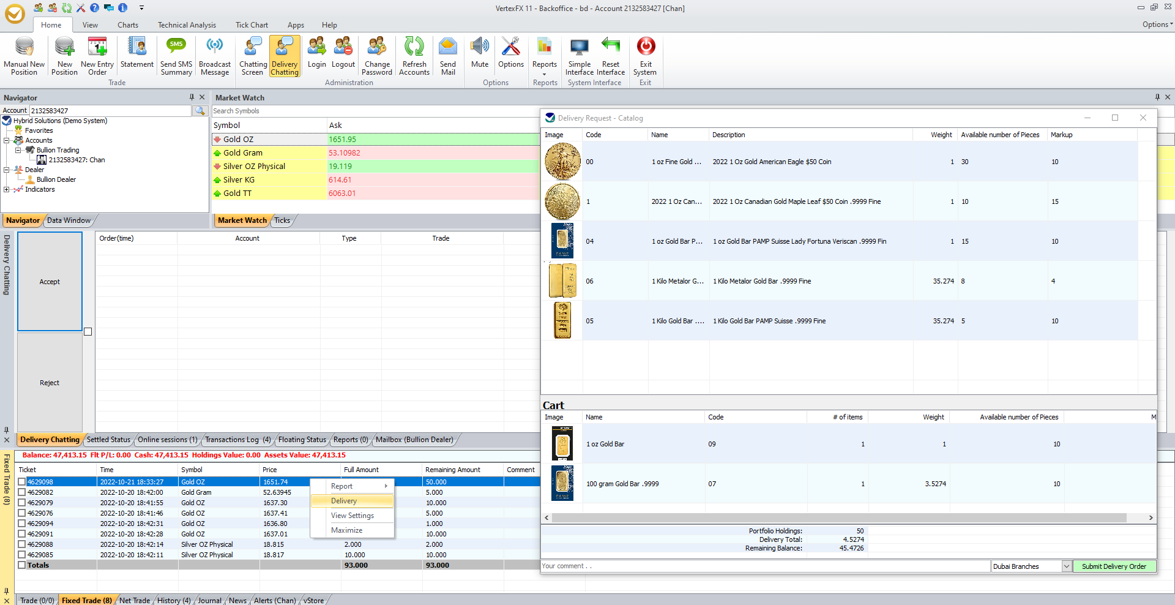Viewport: 1175px width, 605px height.
Task: Switch to the Technical Analysis tab
Action: tap(187, 25)
